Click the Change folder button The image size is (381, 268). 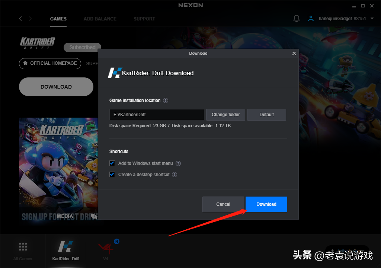pyautogui.click(x=225, y=115)
